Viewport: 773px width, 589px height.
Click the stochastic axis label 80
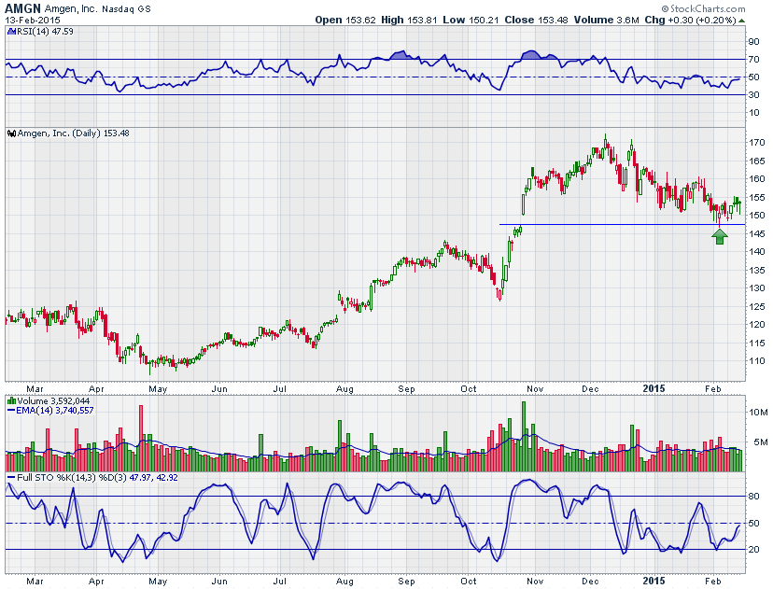click(753, 497)
